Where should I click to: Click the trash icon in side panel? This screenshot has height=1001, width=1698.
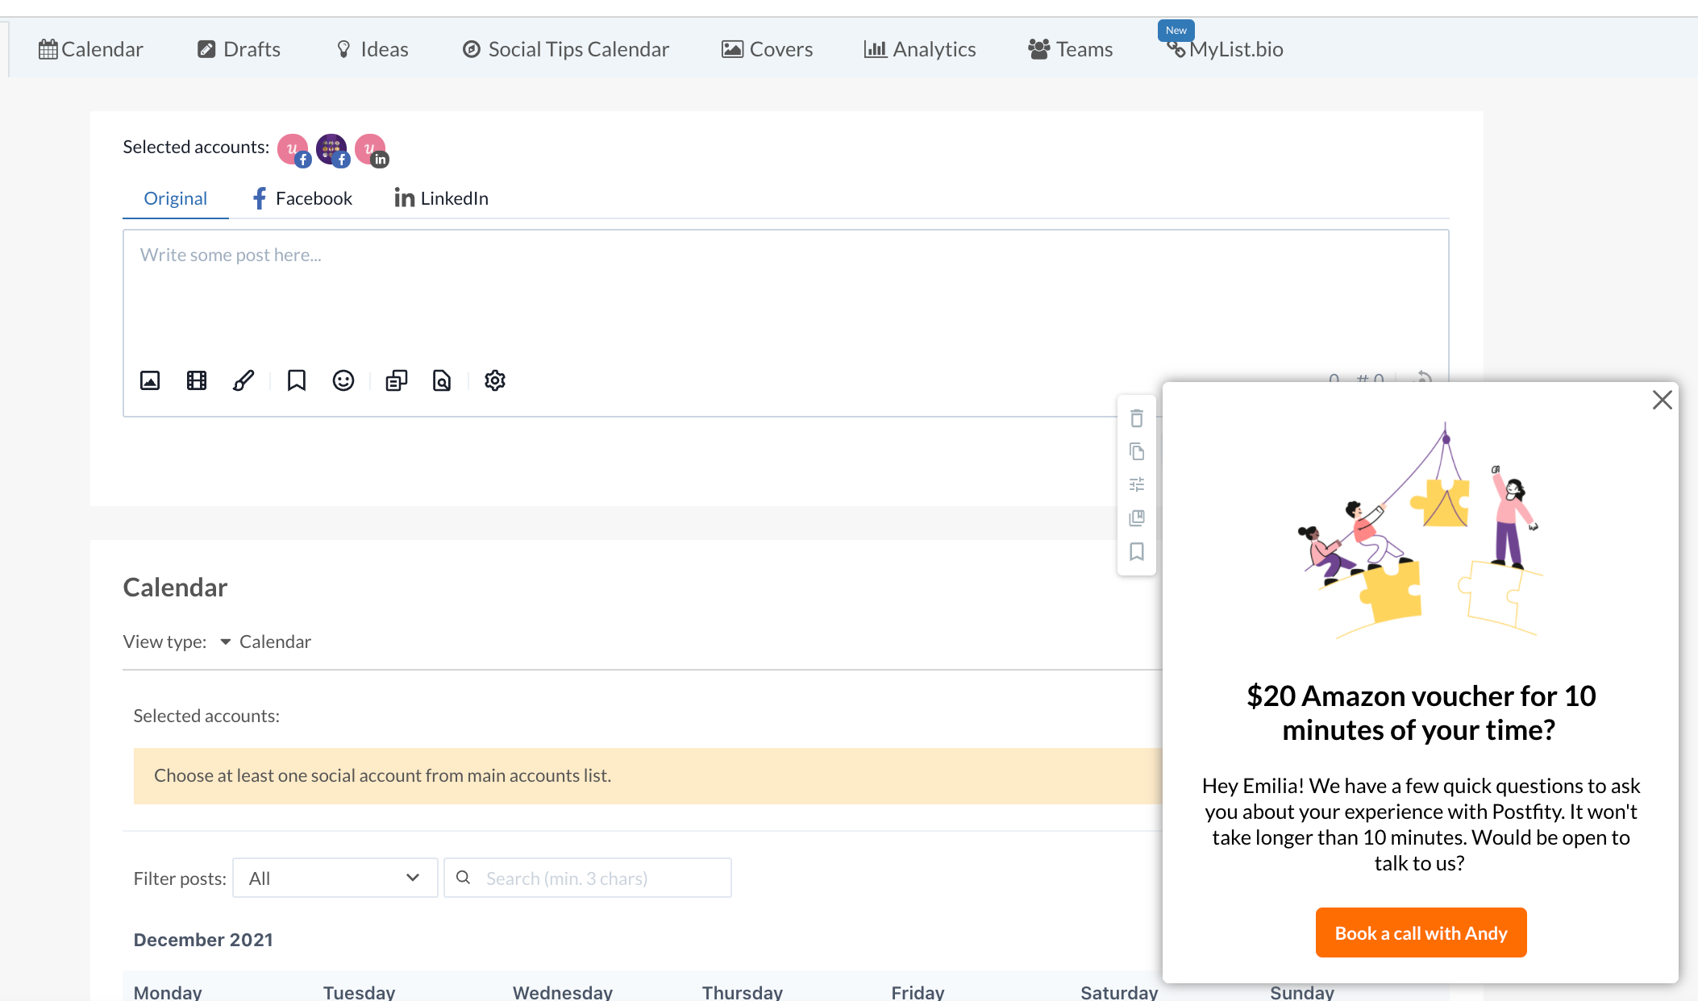(1137, 418)
